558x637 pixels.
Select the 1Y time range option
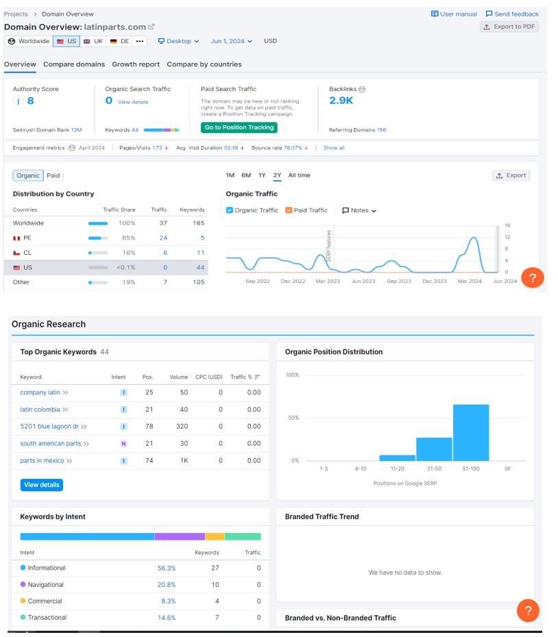(262, 175)
